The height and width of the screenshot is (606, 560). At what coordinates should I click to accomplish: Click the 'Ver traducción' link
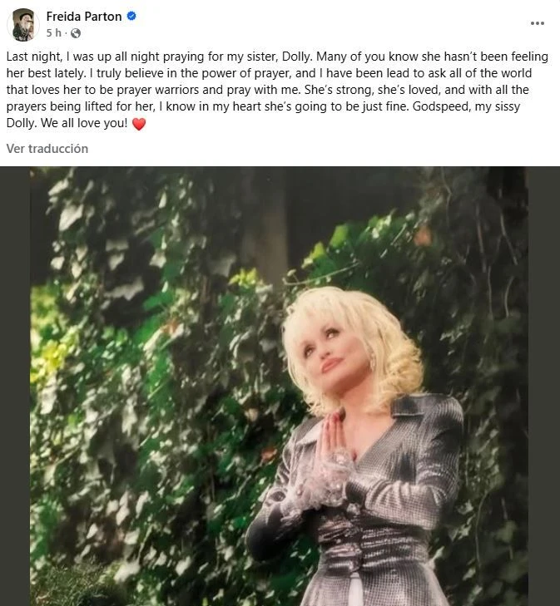tap(47, 149)
